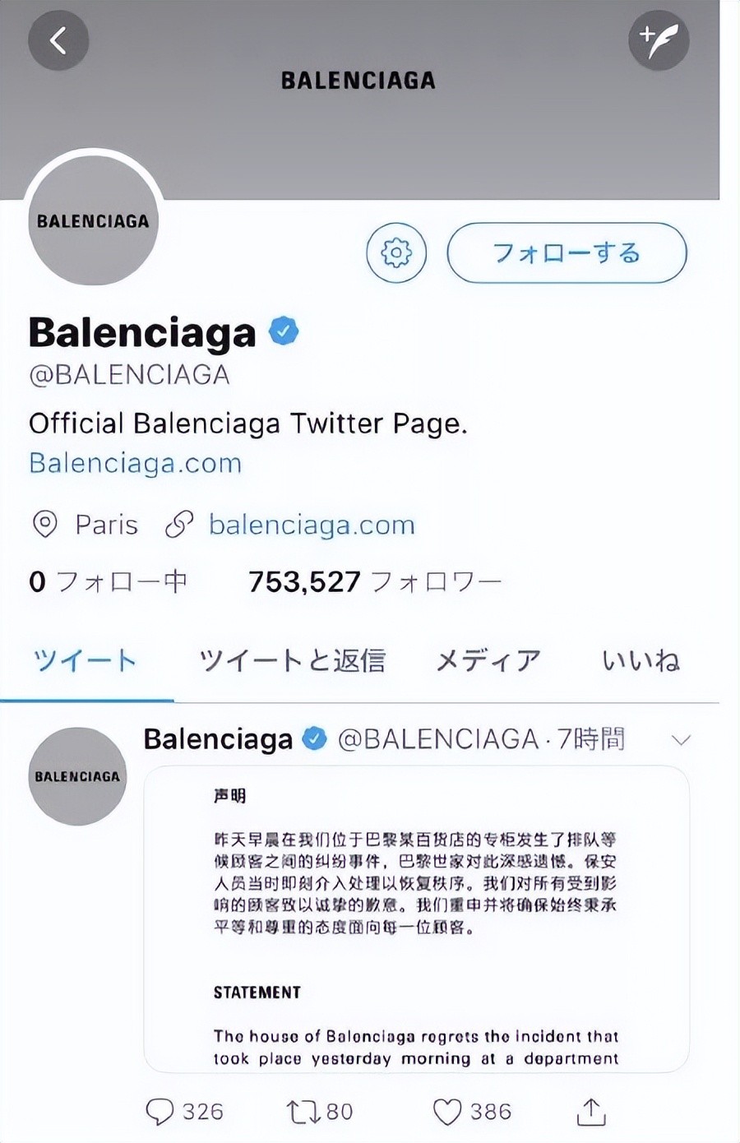
Task: Tap the back arrow icon
Action: (58, 39)
